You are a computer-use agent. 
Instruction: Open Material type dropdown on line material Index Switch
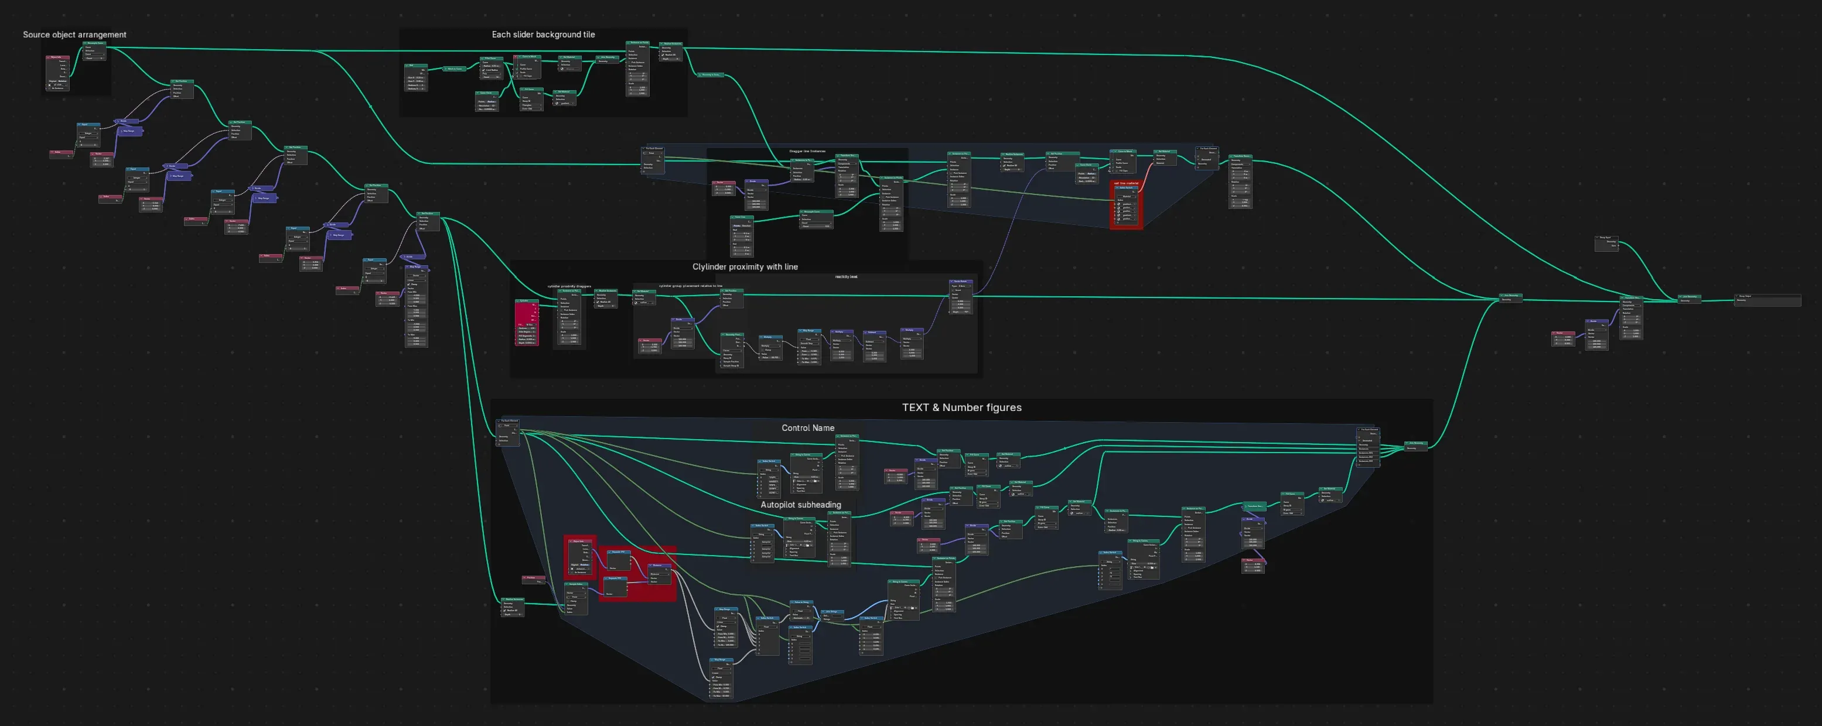pos(1127,197)
